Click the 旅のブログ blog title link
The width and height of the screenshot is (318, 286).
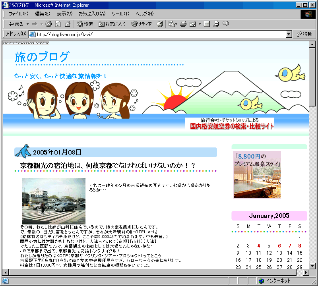point(42,57)
